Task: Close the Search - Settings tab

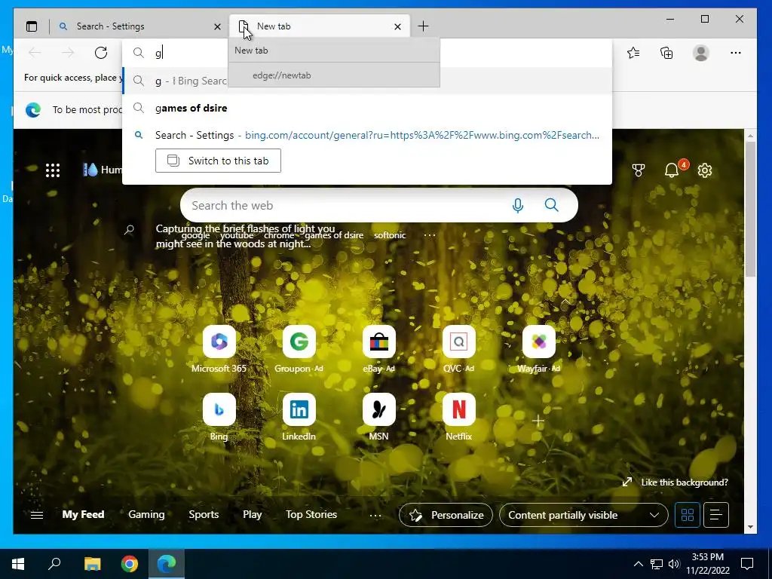Action: 217,26
